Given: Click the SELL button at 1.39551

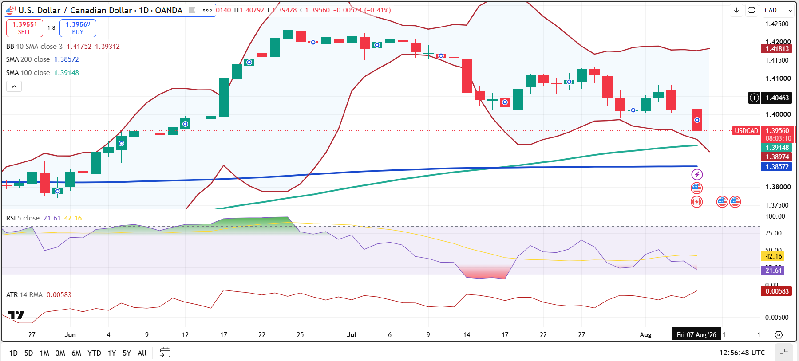Looking at the screenshot, I should pyautogui.click(x=24, y=28).
